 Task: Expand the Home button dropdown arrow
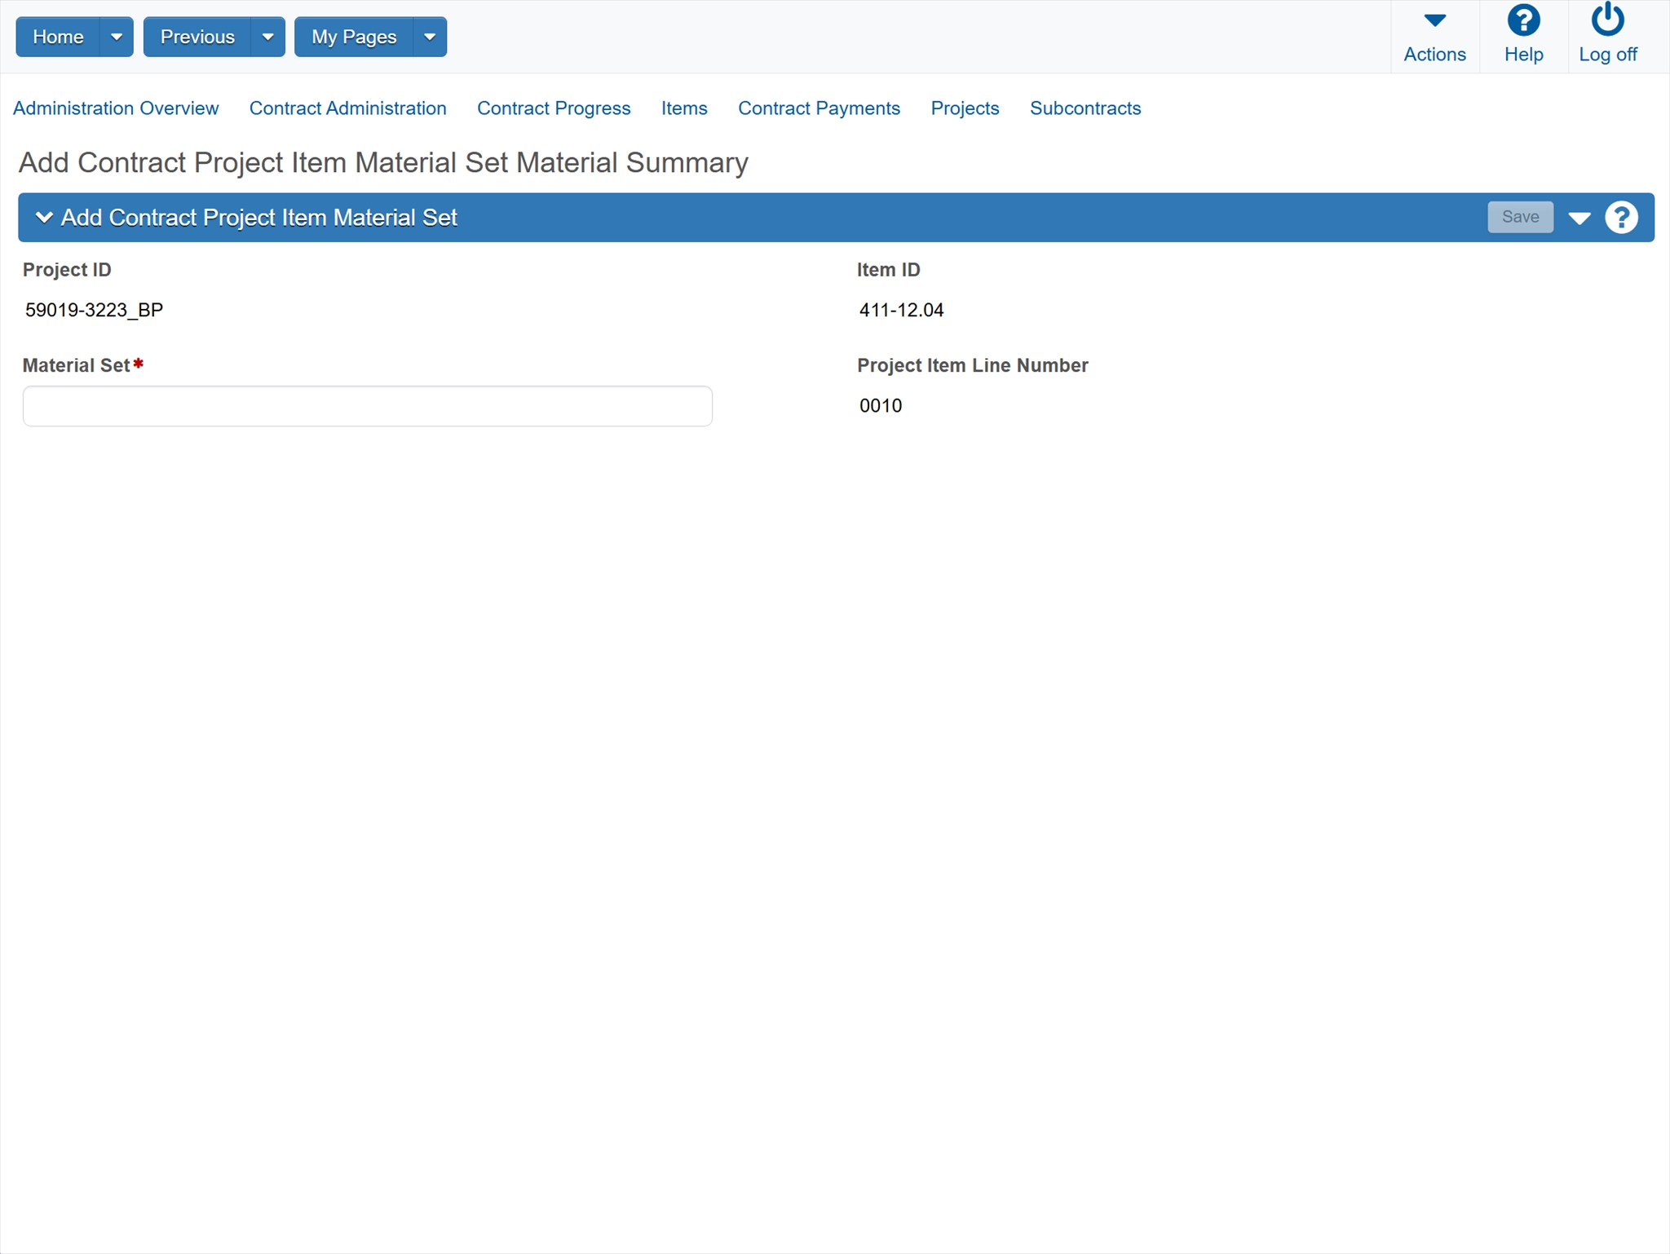pyautogui.click(x=116, y=38)
